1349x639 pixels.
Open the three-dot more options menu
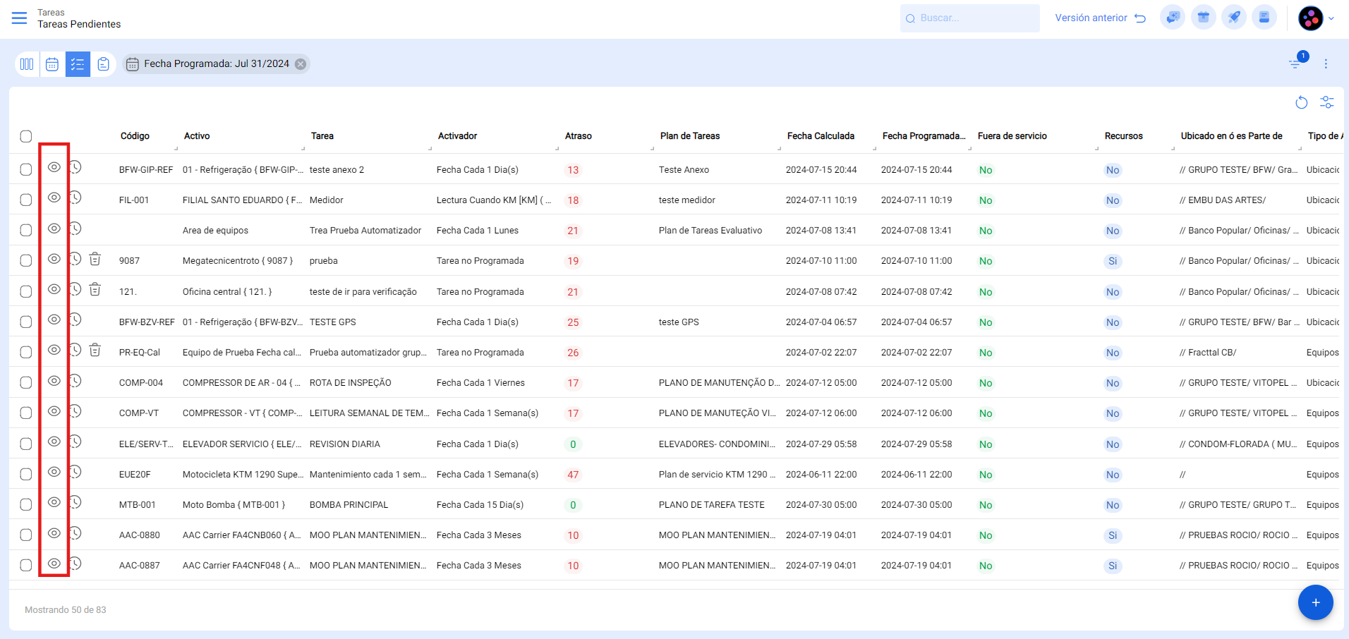(x=1326, y=64)
